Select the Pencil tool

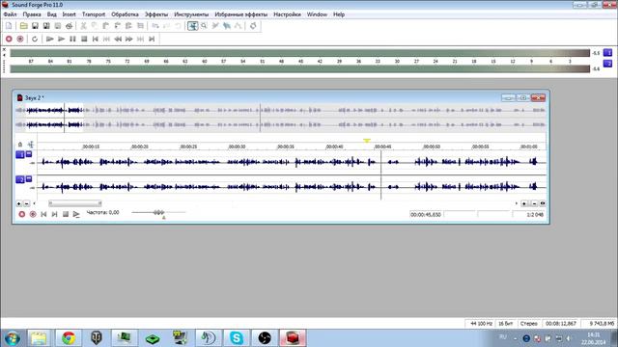215,26
